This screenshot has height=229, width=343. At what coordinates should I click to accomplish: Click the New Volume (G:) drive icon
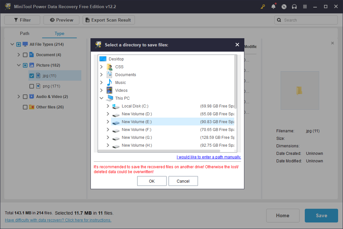[x=116, y=138]
